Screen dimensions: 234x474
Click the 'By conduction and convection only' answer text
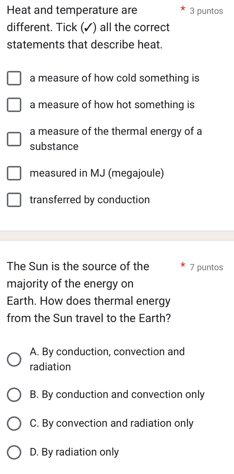click(x=117, y=394)
